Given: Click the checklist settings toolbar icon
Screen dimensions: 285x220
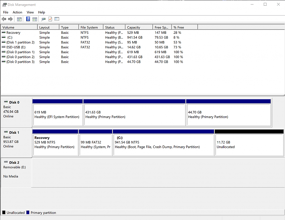Looking at the screenshot, I should (x=57, y=19).
